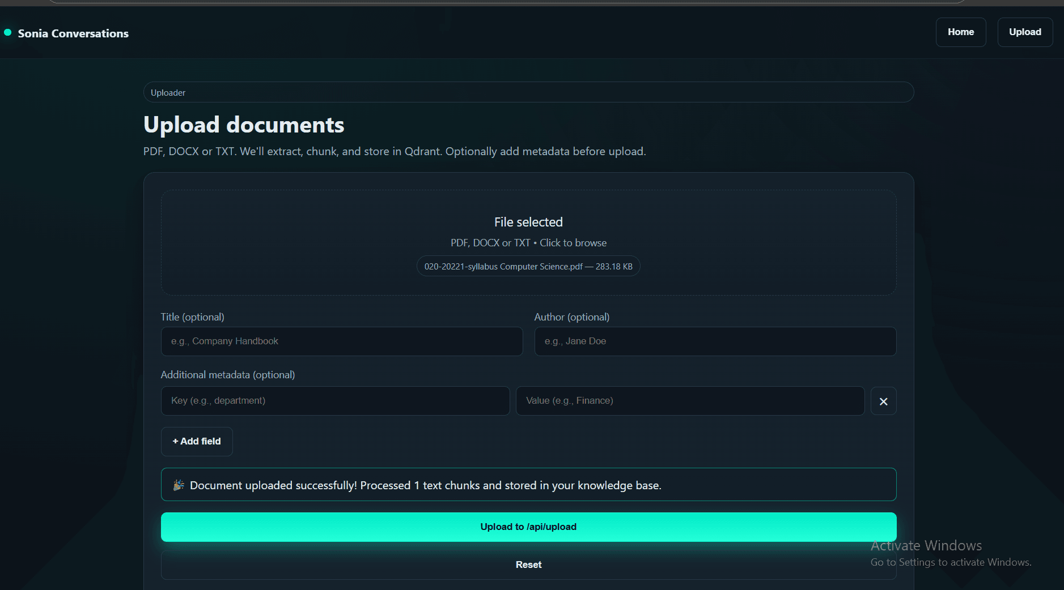Click the File selected drop zone to browse
The width and height of the screenshot is (1064, 590).
coord(528,242)
